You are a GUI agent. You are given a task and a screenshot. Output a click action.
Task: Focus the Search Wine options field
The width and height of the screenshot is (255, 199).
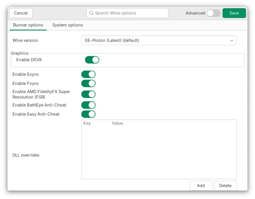[x=129, y=13]
